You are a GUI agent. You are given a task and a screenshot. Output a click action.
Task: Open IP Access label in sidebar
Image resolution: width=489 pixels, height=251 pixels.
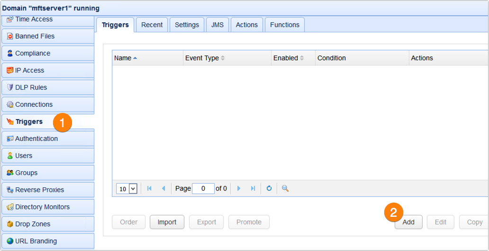30,71
